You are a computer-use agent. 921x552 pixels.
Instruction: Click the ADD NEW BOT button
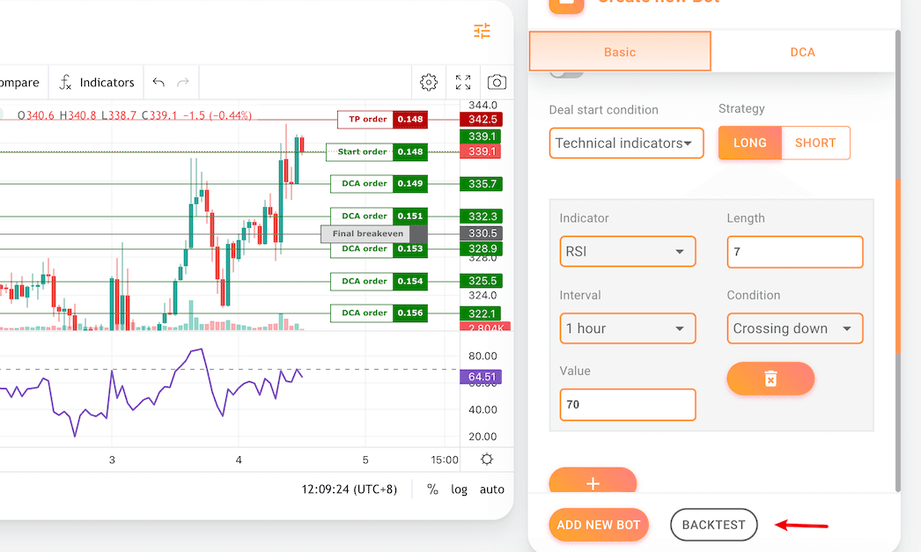pos(599,525)
